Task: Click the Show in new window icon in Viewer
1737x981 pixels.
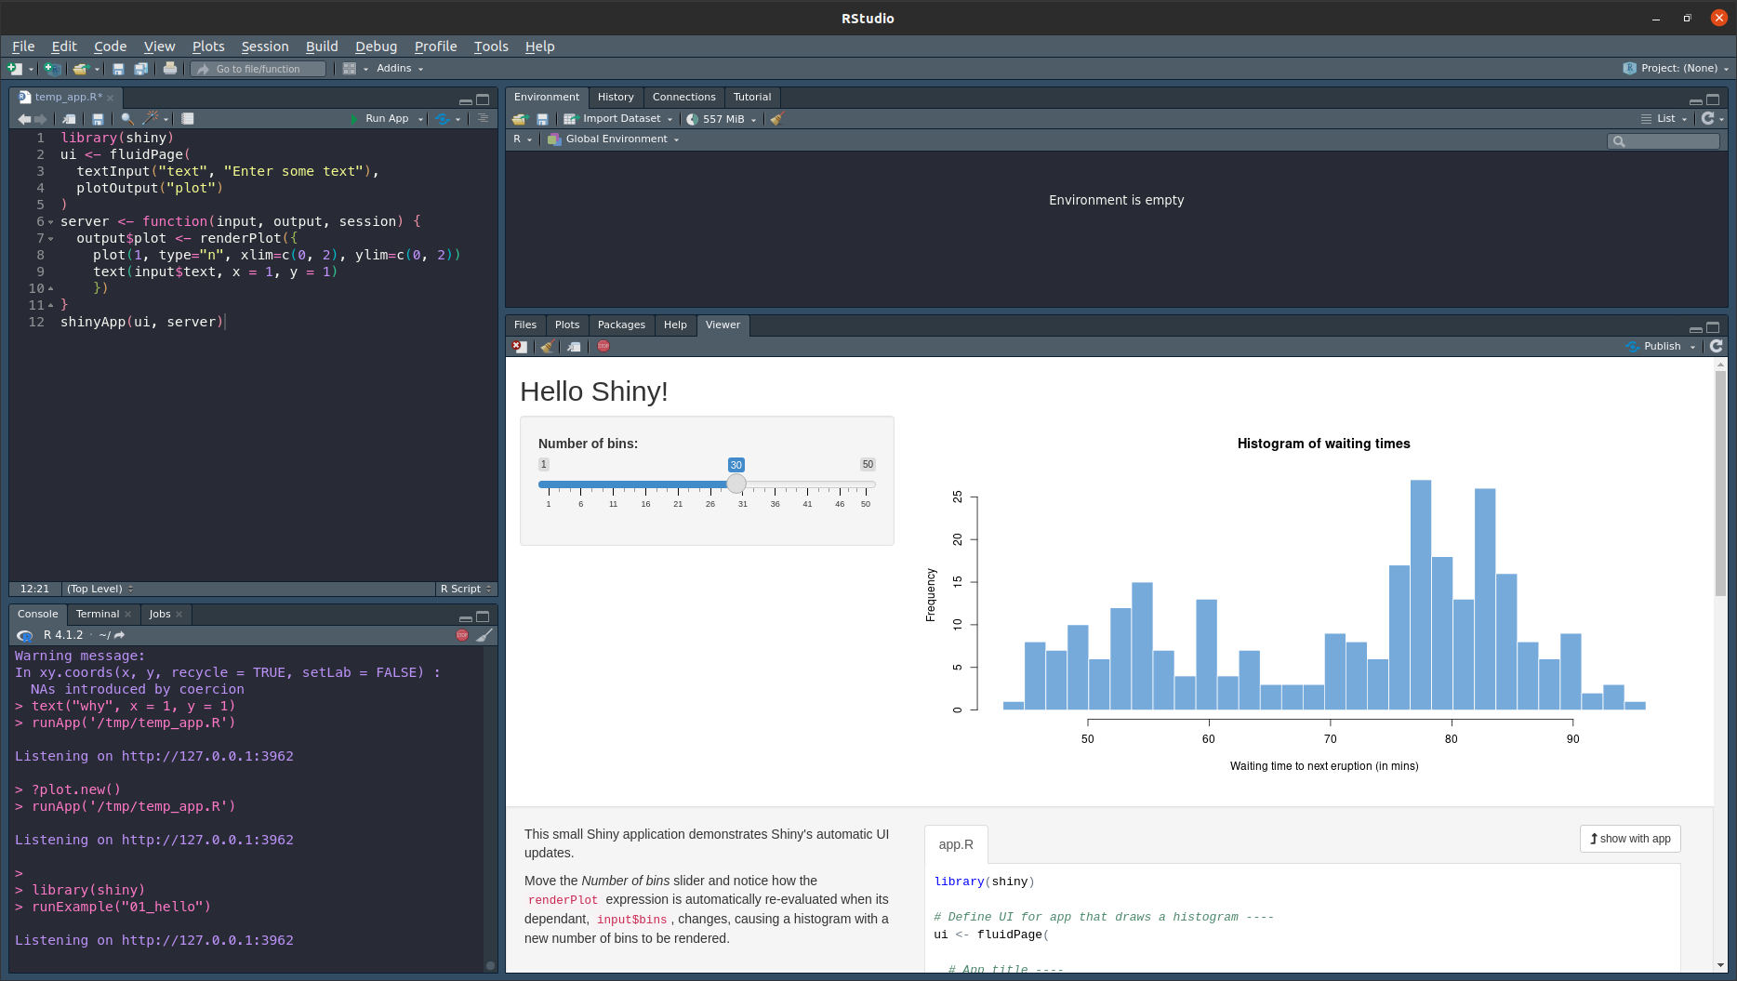Action: pyautogui.click(x=575, y=347)
